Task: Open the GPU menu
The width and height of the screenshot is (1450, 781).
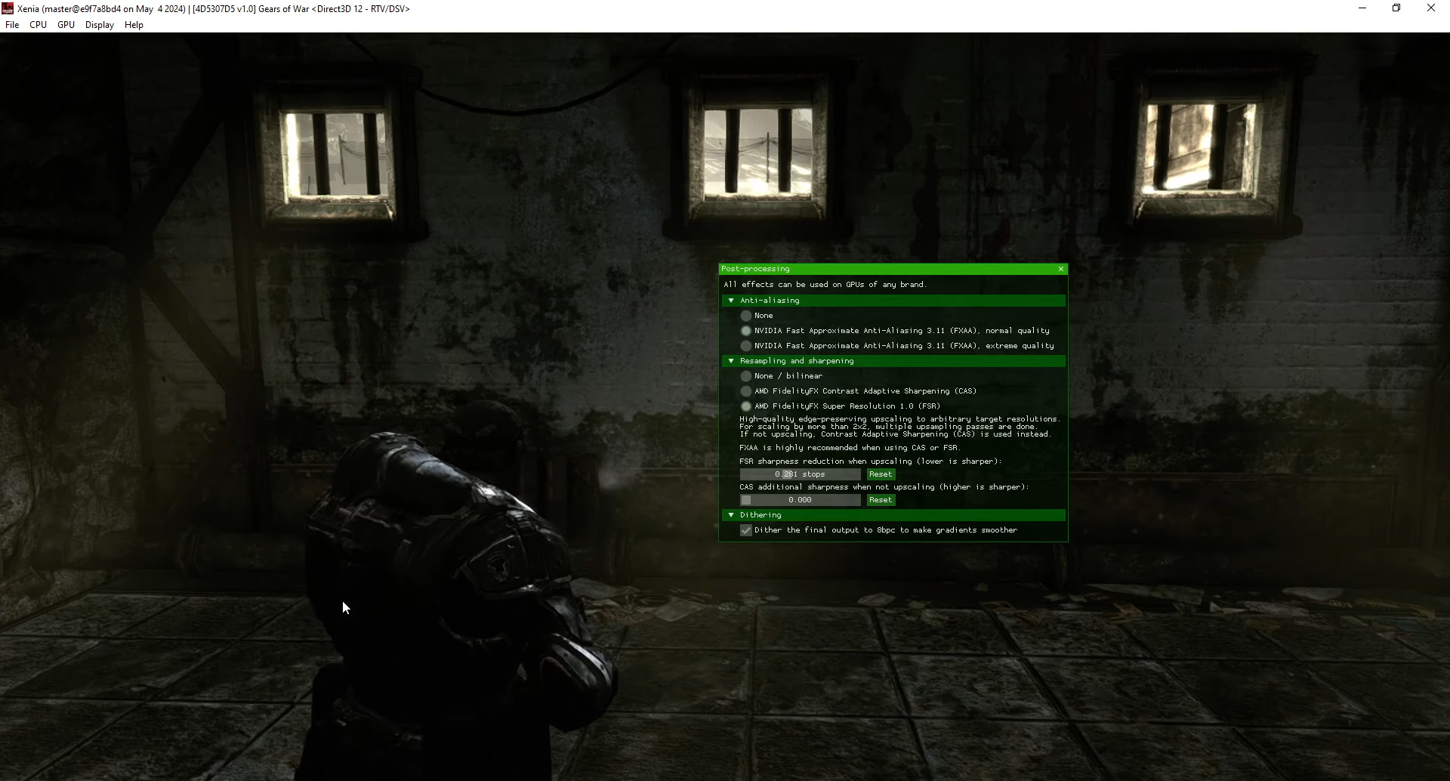Action: coord(66,25)
